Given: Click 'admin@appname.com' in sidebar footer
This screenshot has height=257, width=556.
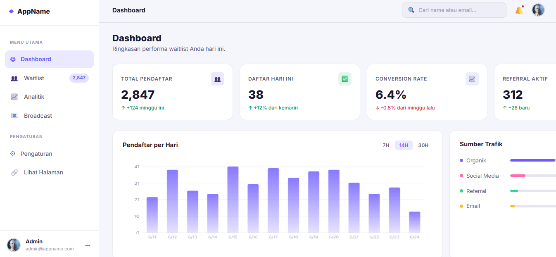Looking at the screenshot, I should 50,249.
